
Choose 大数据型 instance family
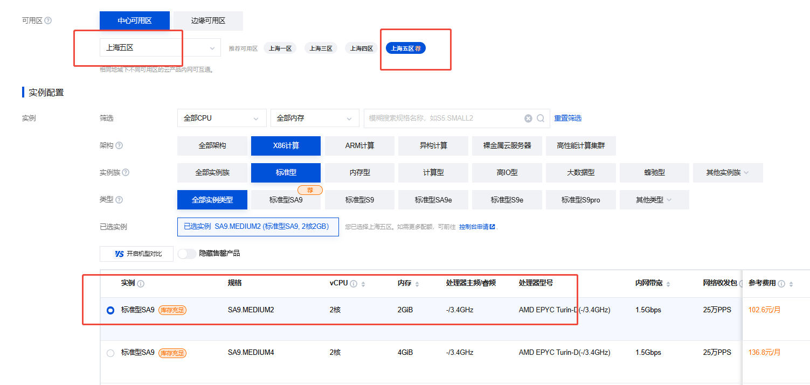pyautogui.click(x=580, y=173)
